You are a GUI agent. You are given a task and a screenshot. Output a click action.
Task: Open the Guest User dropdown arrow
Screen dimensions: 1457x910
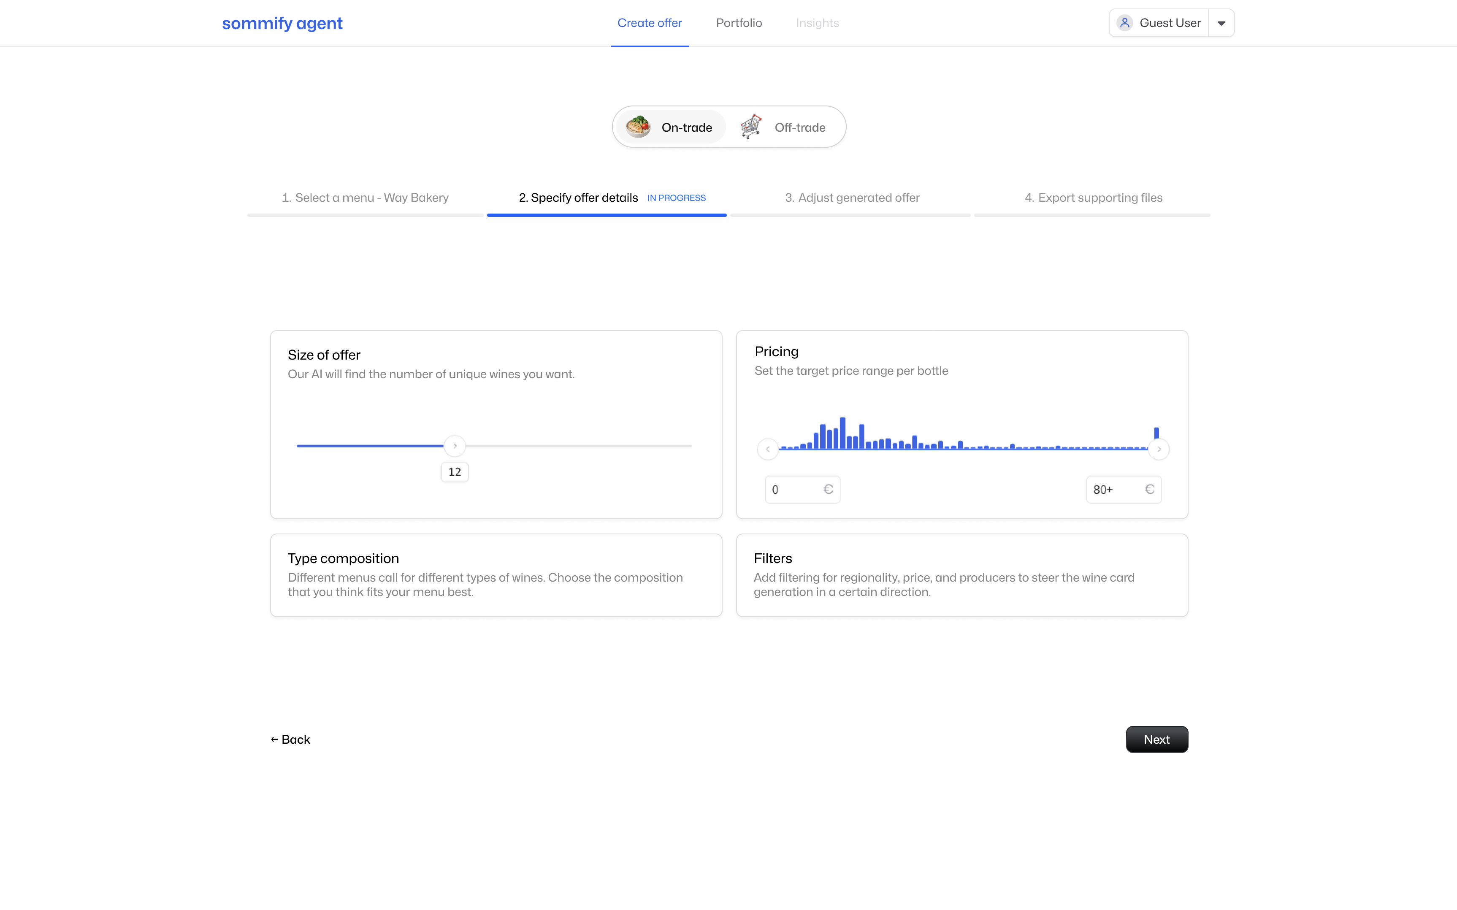tap(1221, 23)
